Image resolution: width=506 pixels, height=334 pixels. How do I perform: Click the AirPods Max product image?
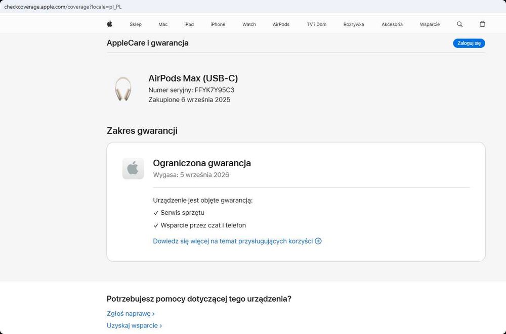click(123, 88)
